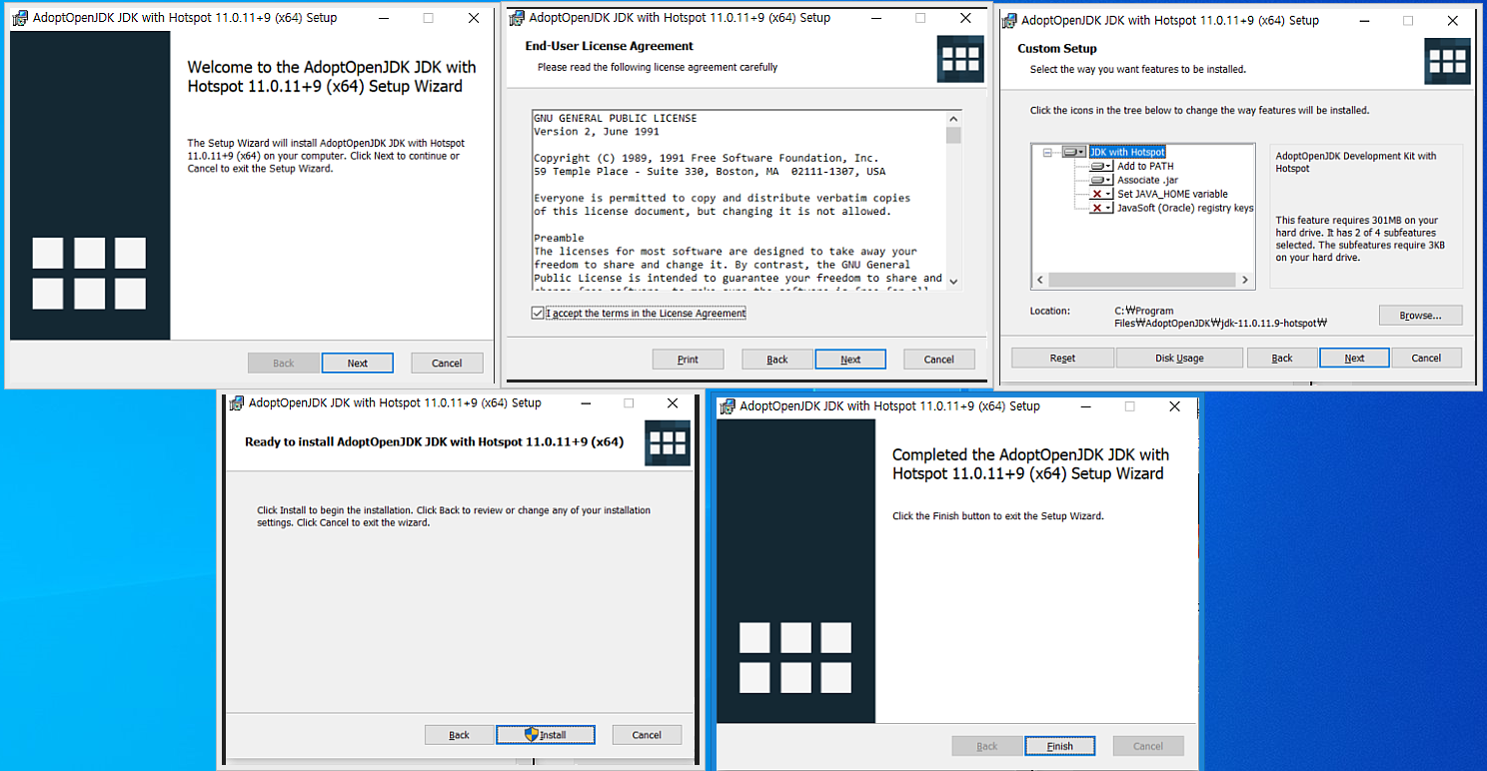
Task: Click Print in the License Agreement window
Action: (688, 359)
